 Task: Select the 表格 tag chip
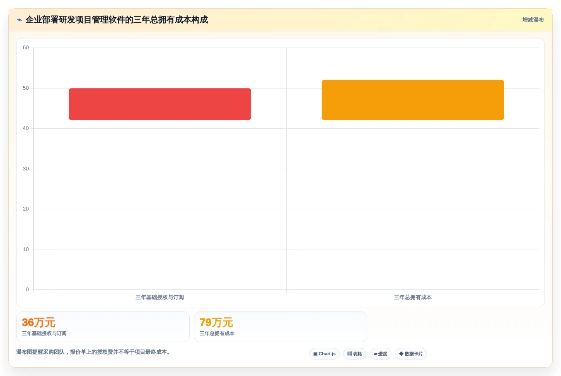point(354,354)
